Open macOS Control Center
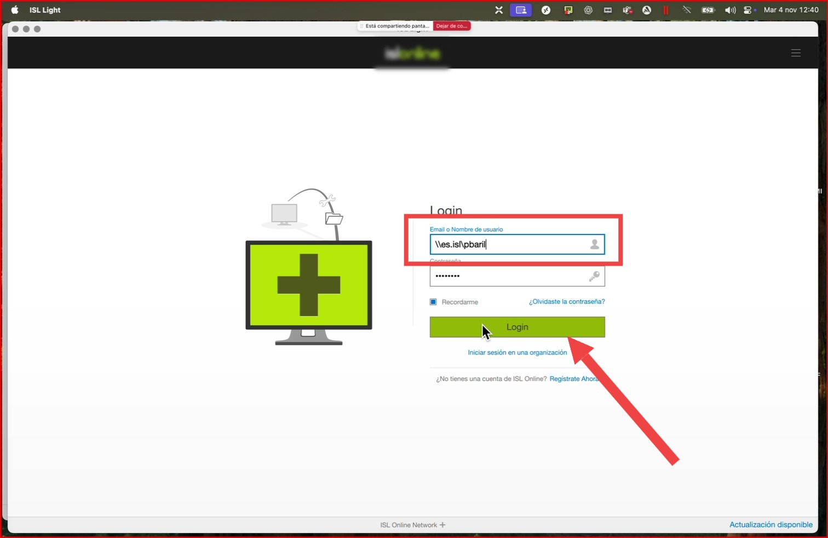The height and width of the screenshot is (538, 828). pos(748,10)
